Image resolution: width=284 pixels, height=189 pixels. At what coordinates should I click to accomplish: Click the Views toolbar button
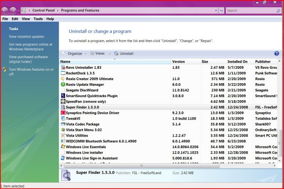(x=97, y=54)
